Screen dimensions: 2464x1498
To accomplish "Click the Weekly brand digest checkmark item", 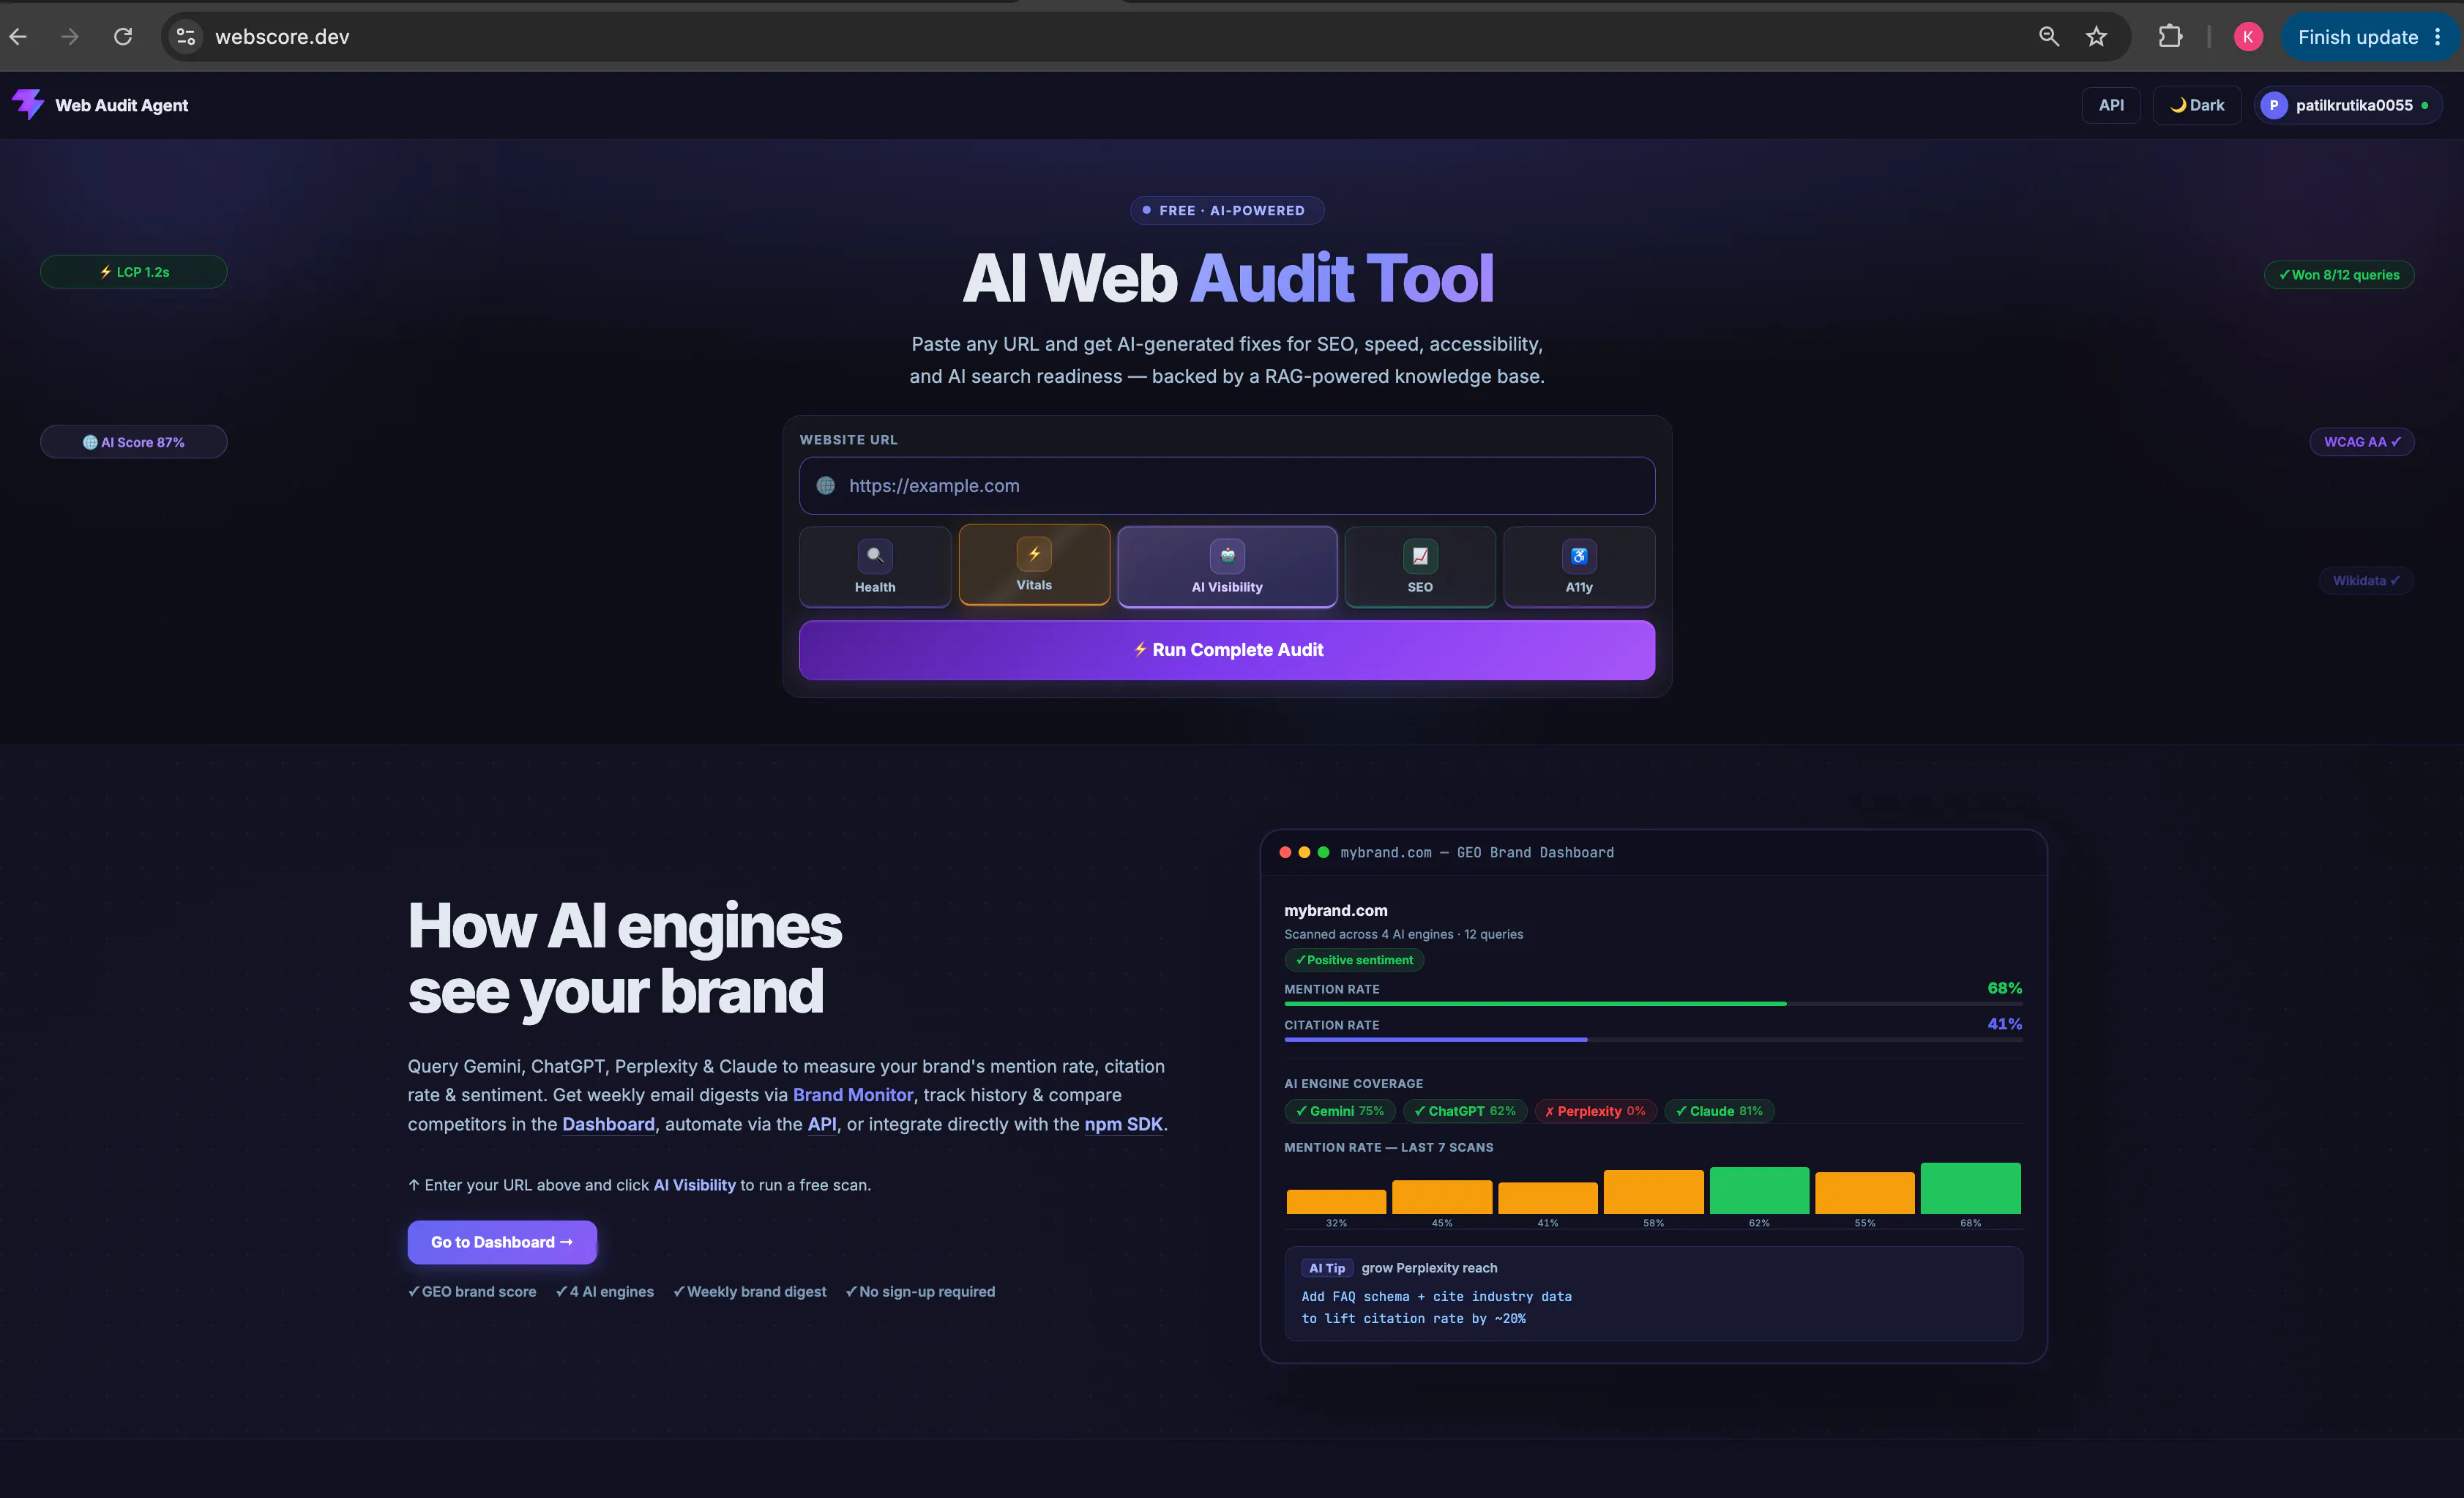I will (x=750, y=1292).
